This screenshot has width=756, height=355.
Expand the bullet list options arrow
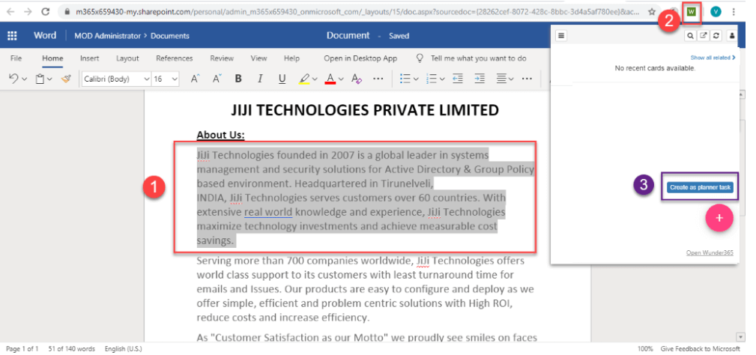pos(416,79)
